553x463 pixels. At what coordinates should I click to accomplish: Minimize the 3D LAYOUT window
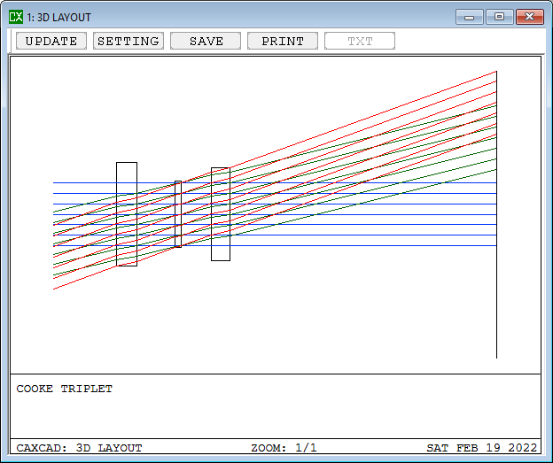[x=469, y=17]
